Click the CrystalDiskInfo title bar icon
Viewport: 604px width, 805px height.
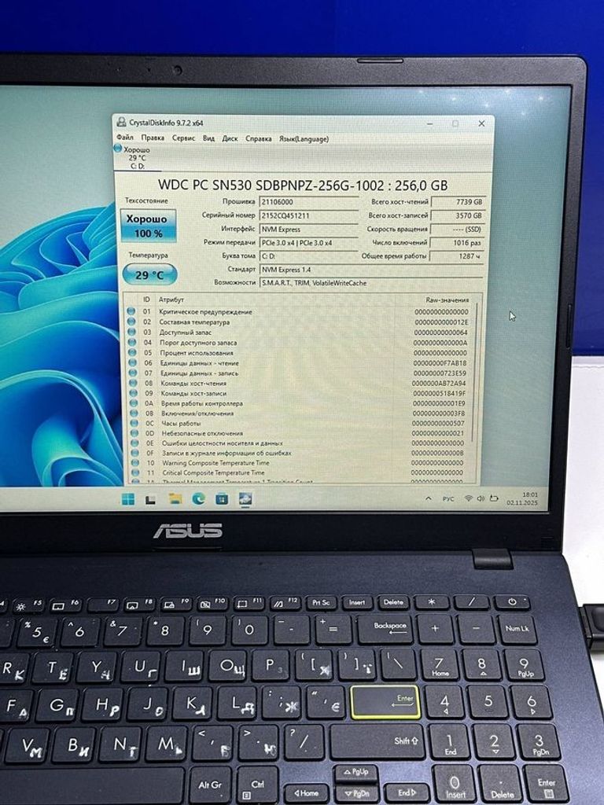[121, 122]
